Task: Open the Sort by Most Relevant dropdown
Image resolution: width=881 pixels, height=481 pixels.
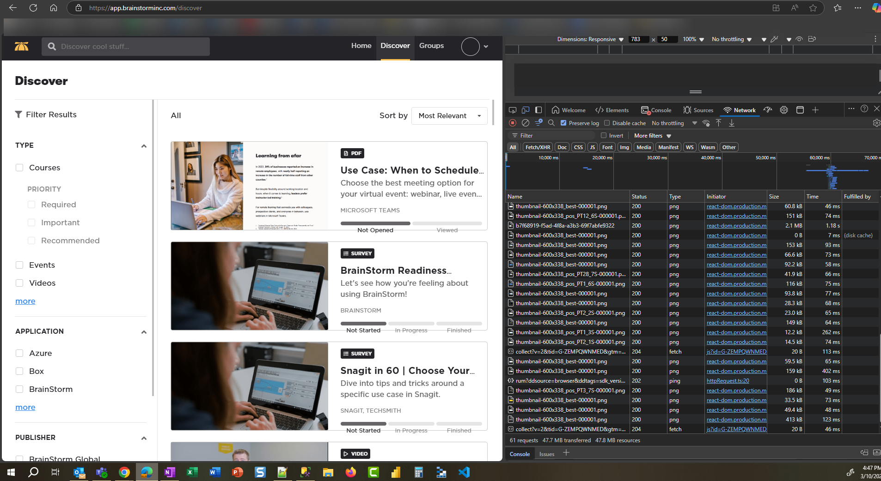Action: tap(449, 116)
